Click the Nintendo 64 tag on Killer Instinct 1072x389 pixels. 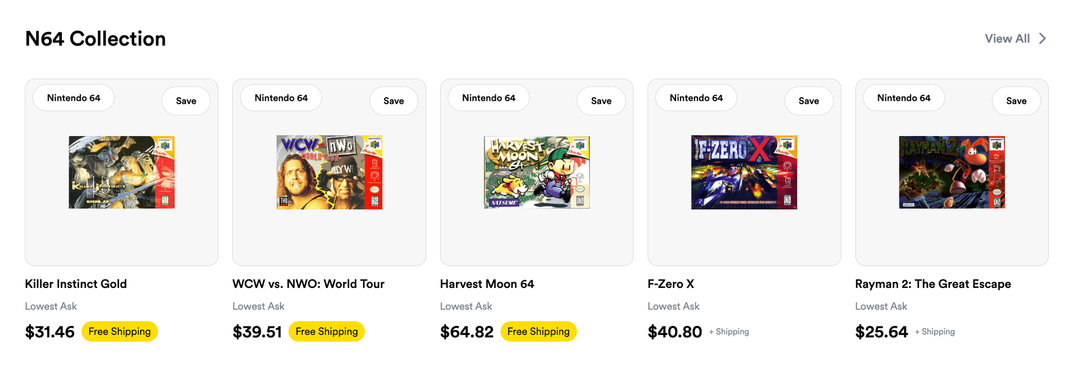click(x=74, y=98)
